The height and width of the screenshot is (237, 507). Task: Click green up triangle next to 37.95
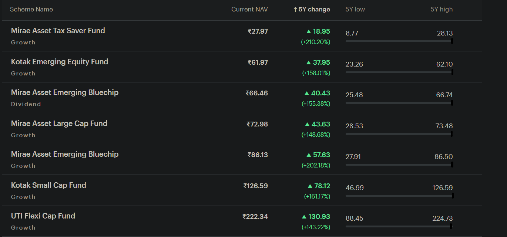(309, 62)
